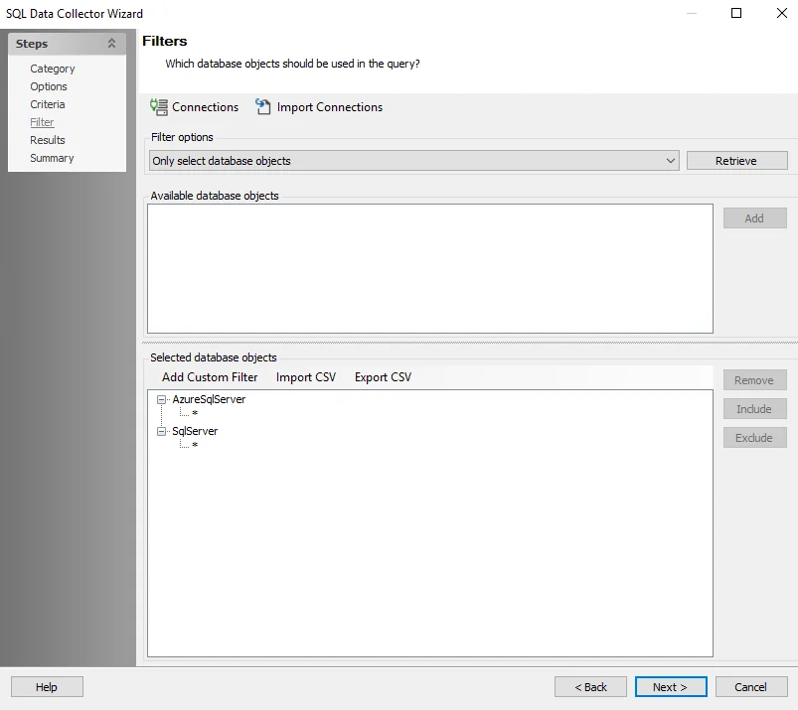Viewport: 798px width, 710px height.
Task: Click Import CSV
Action: coord(306,377)
